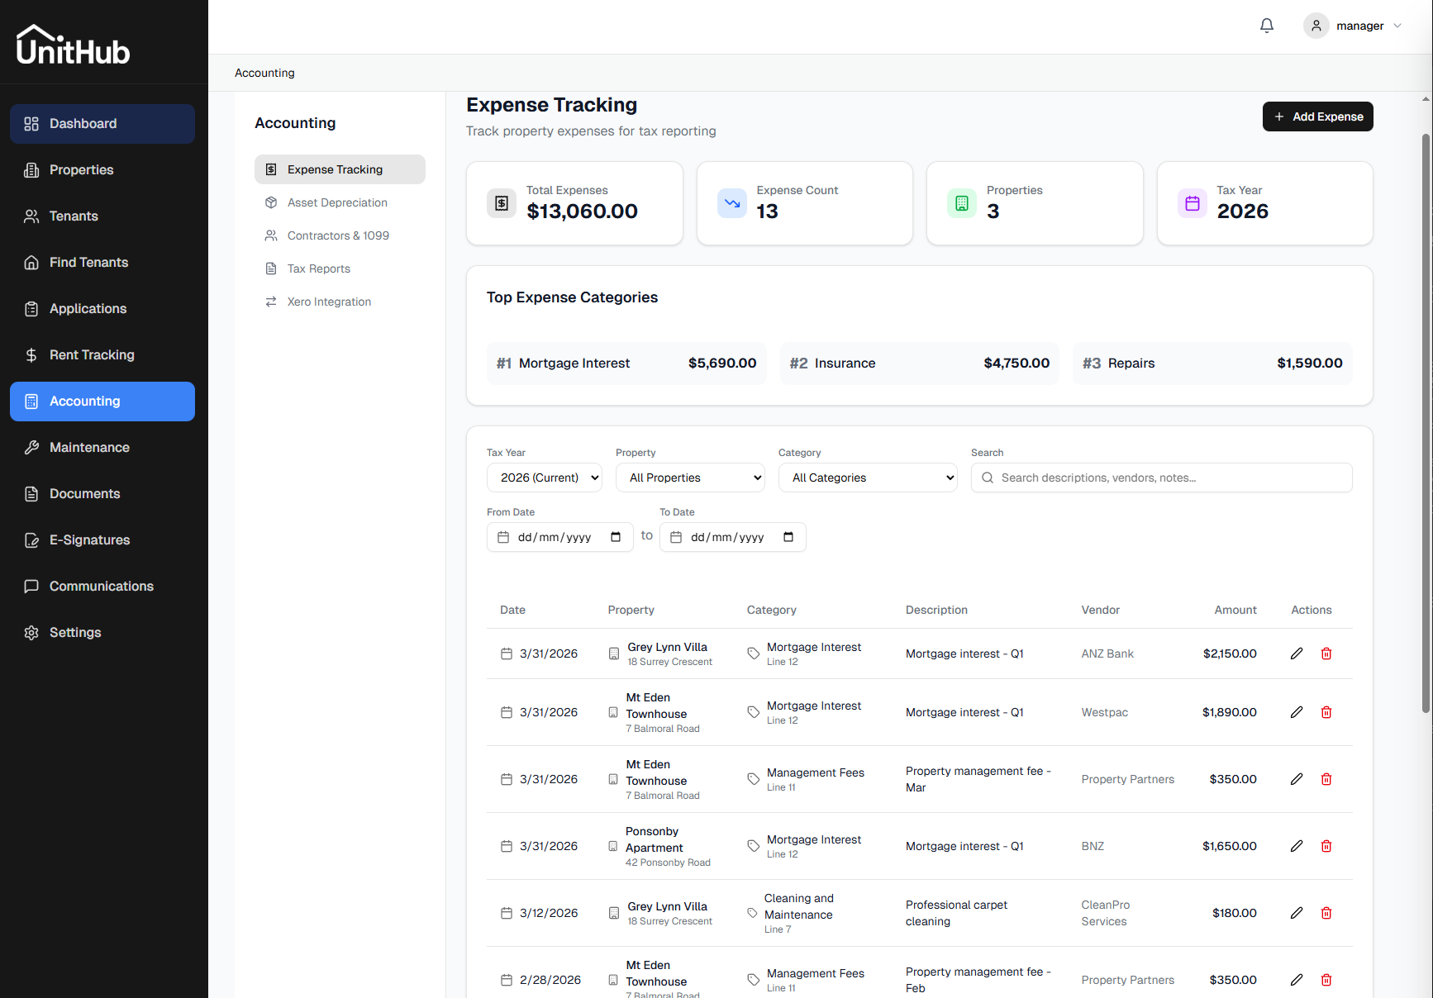The width and height of the screenshot is (1433, 998).
Task: Edit the Property management fee - Mar expense
Action: pos(1297,779)
